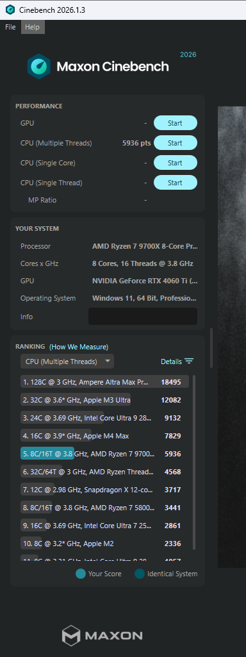Image resolution: width=246 pixels, height=657 pixels.
Task: Click the 18495 score value
Action: (x=171, y=382)
